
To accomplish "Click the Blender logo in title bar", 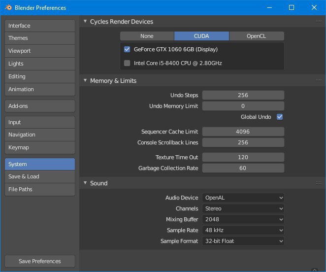I will [x=8, y=7].
